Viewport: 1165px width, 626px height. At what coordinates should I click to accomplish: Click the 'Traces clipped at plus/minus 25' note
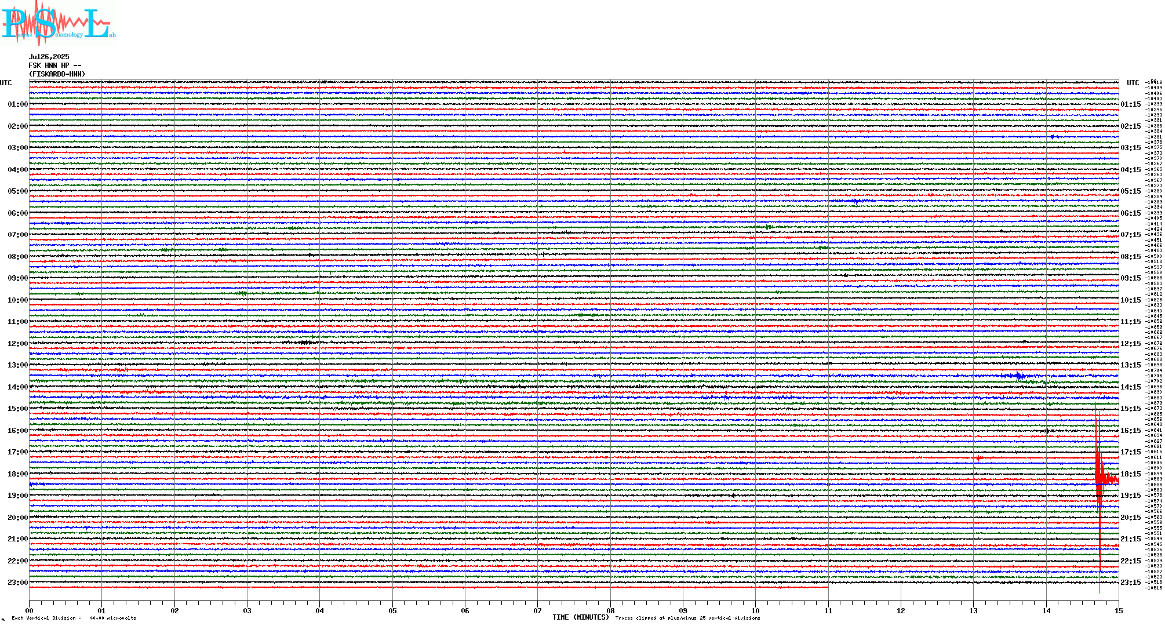687,618
